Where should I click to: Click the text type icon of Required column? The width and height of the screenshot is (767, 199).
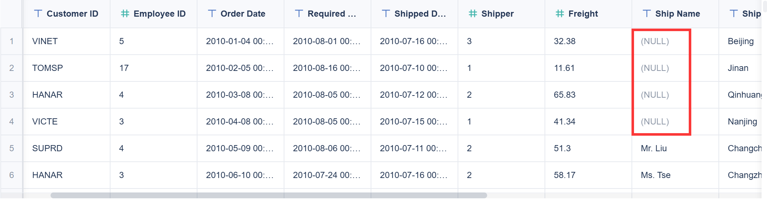pos(299,14)
